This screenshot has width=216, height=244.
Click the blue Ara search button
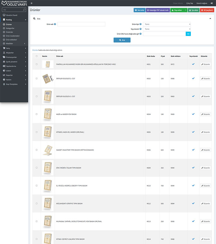click(122, 40)
